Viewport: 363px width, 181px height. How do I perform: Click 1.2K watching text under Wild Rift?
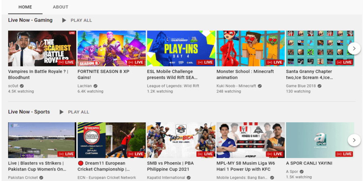pyautogui.click(x=160, y=91)
